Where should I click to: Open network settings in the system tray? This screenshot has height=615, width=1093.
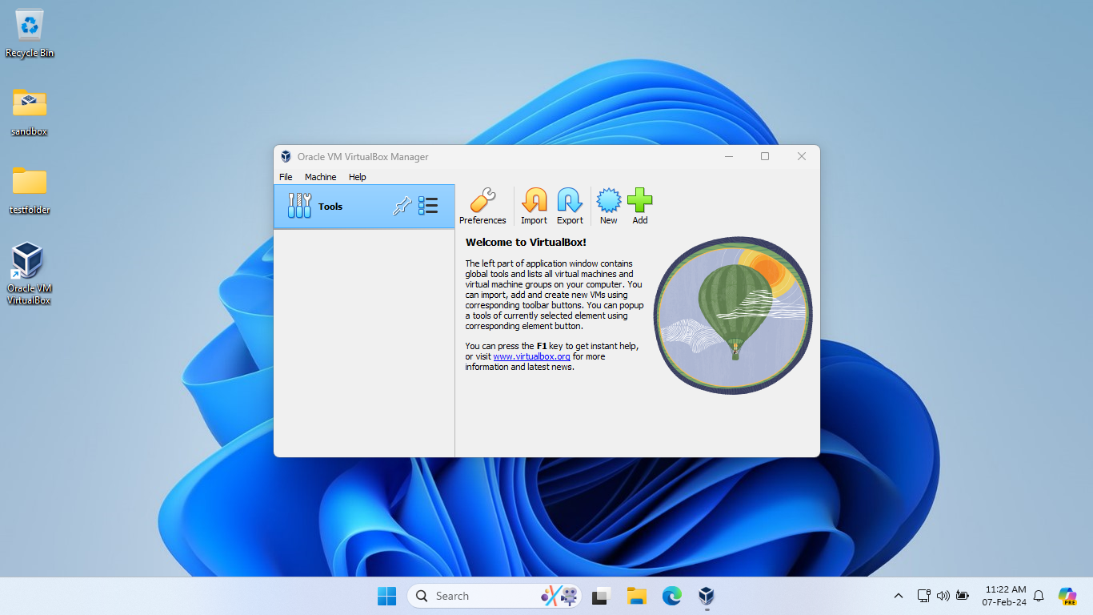pos(923,596)
